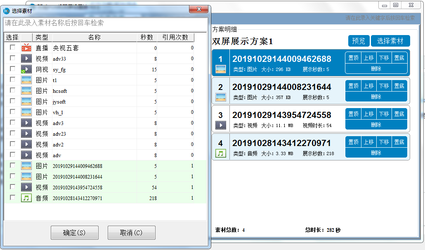Click 置底 for scheme item 2

399,86
